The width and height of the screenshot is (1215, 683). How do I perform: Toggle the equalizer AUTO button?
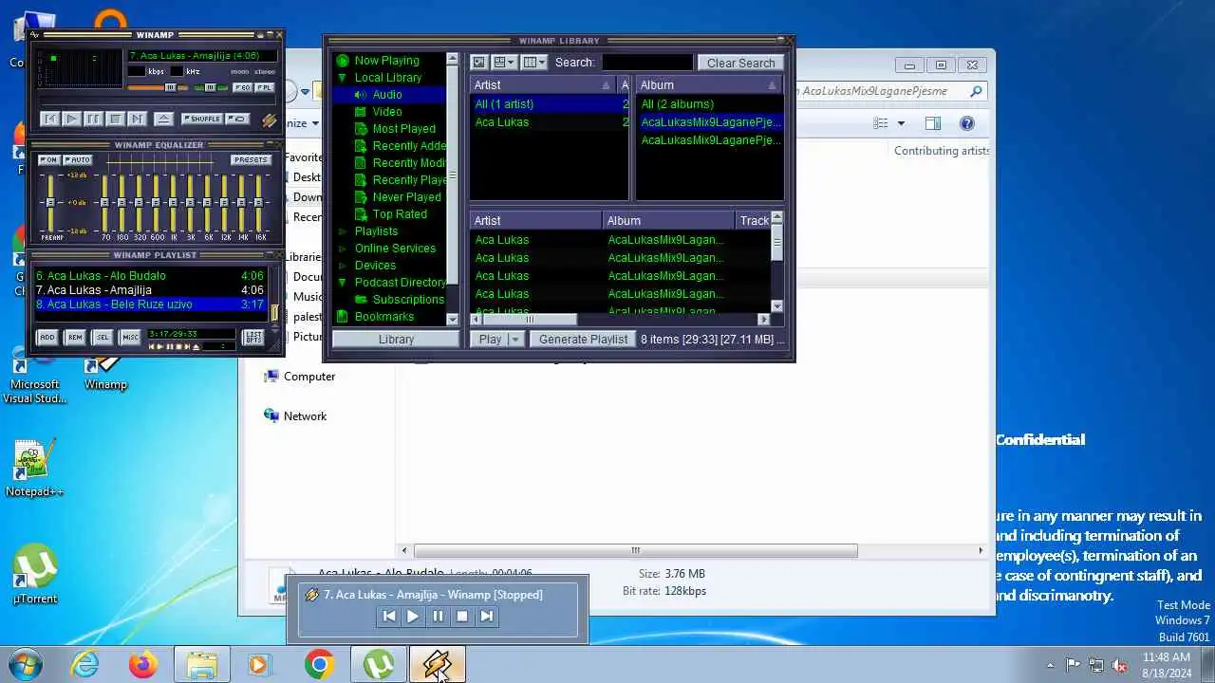(77, 159)
